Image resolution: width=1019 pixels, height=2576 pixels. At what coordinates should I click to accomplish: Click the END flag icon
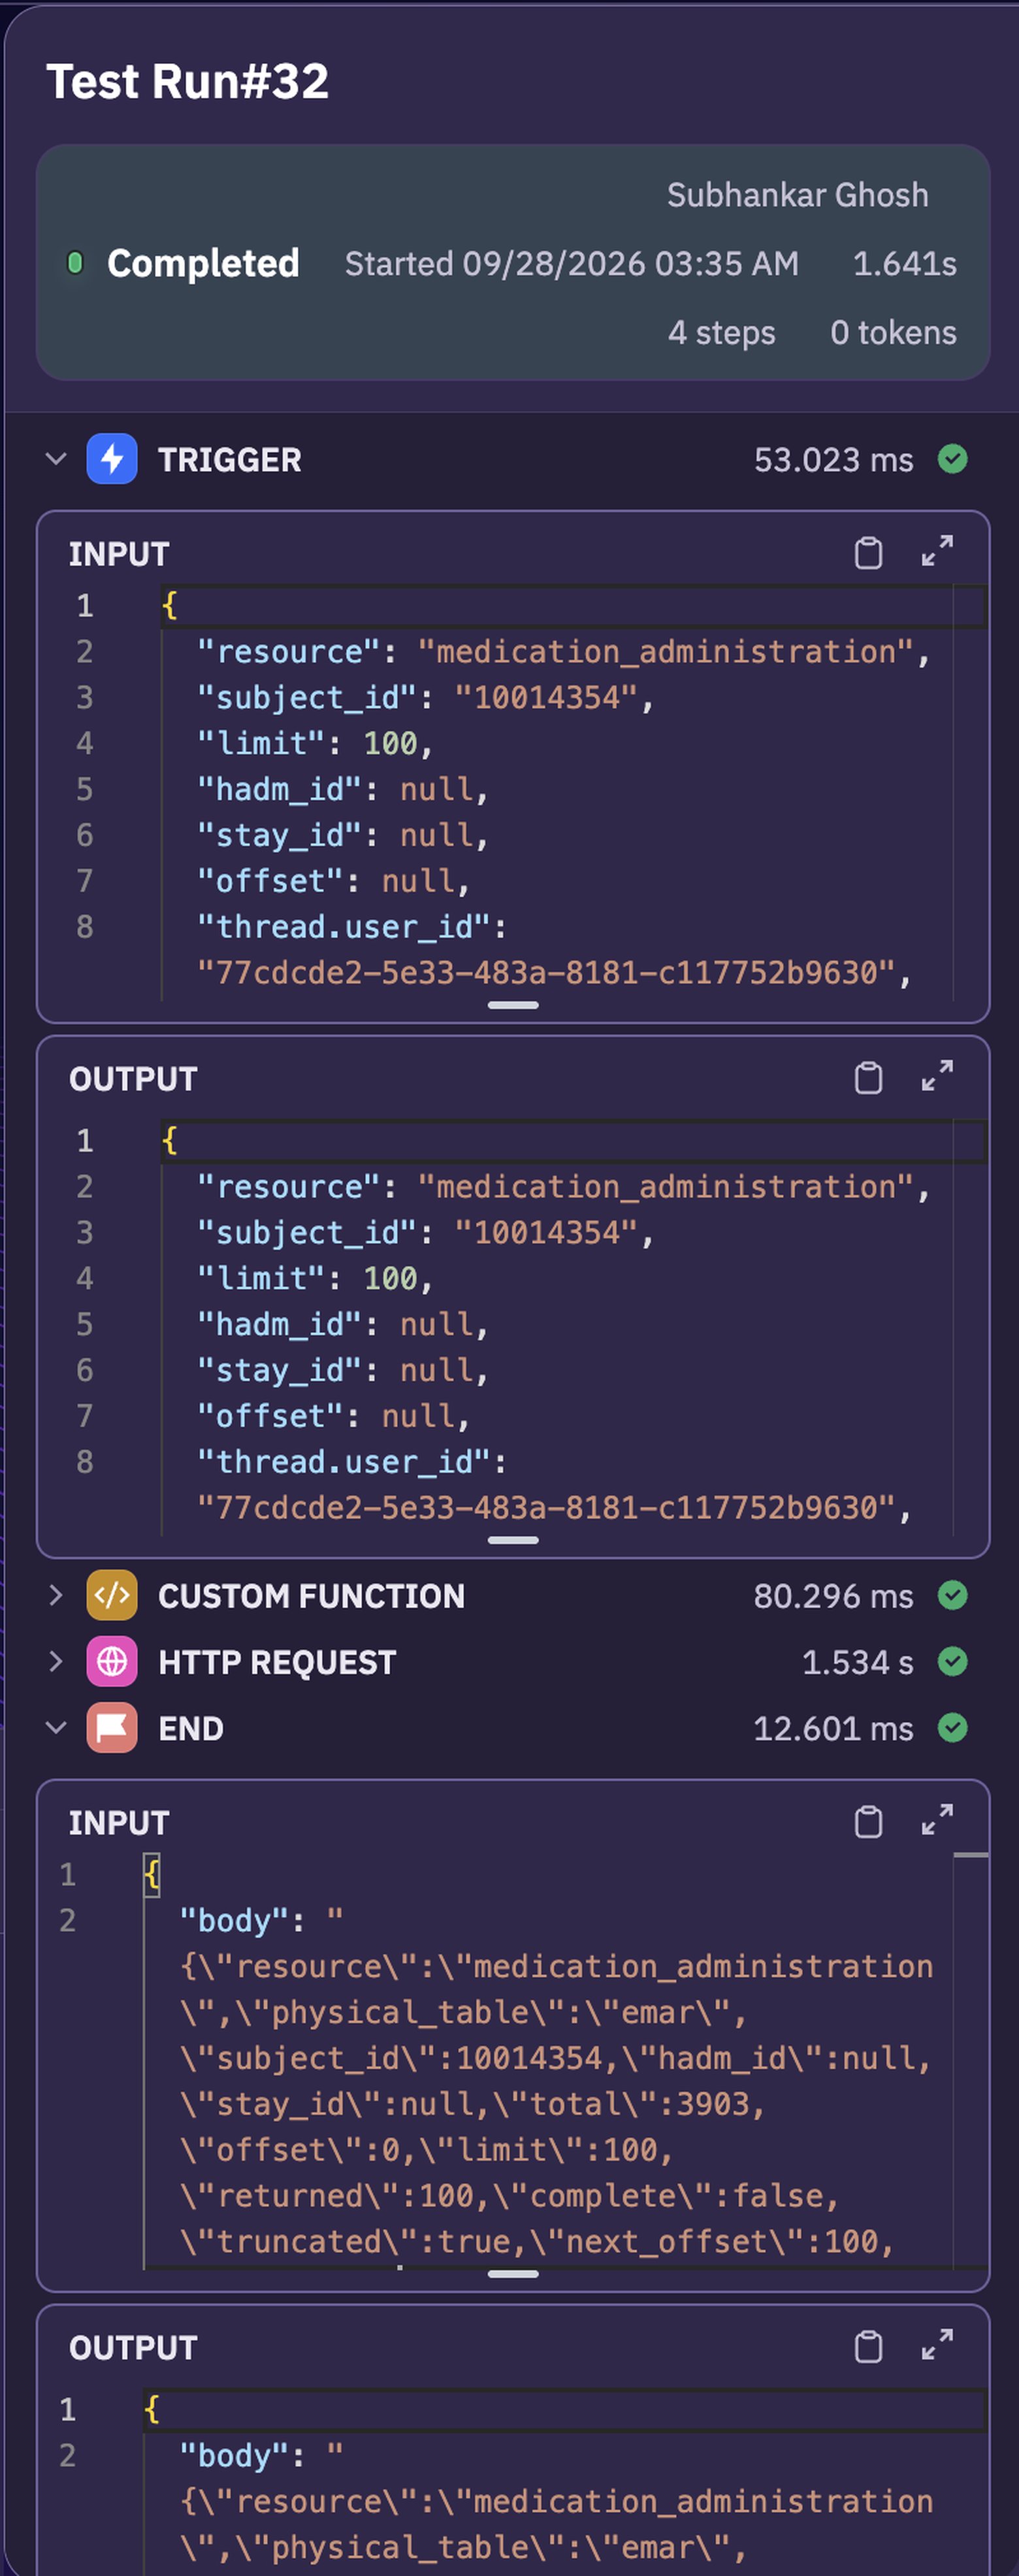point(112,1727)
